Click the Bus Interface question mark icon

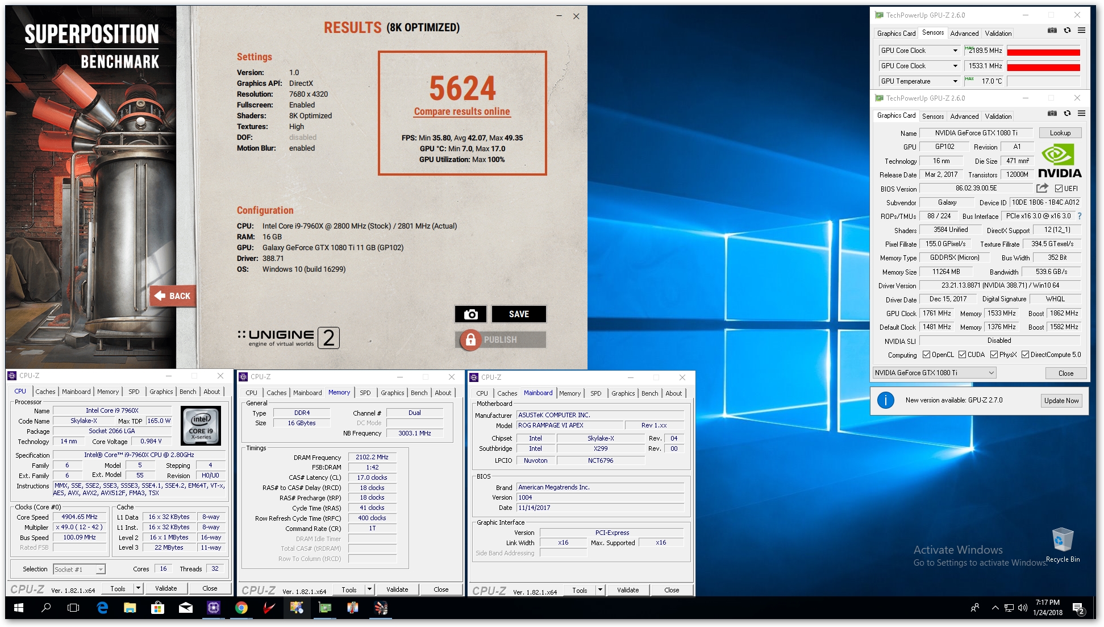tap(1080, 216)
